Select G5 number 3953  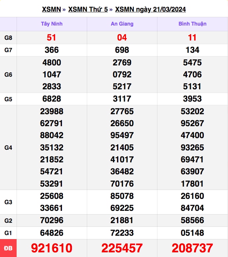pyautogui.click(x=192, y=99)
